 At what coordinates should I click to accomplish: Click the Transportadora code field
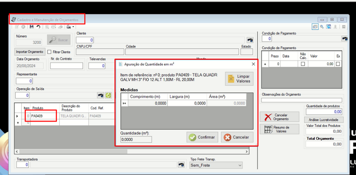pos(23,165)
